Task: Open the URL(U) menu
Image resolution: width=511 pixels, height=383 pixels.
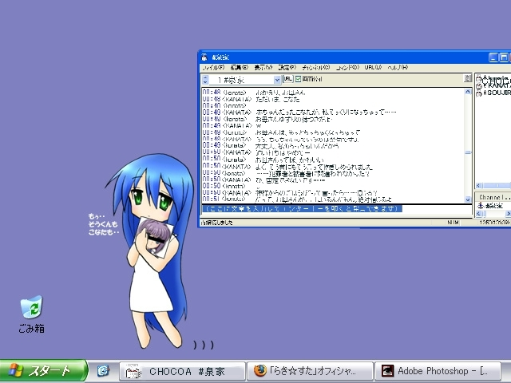Action: 373,67
